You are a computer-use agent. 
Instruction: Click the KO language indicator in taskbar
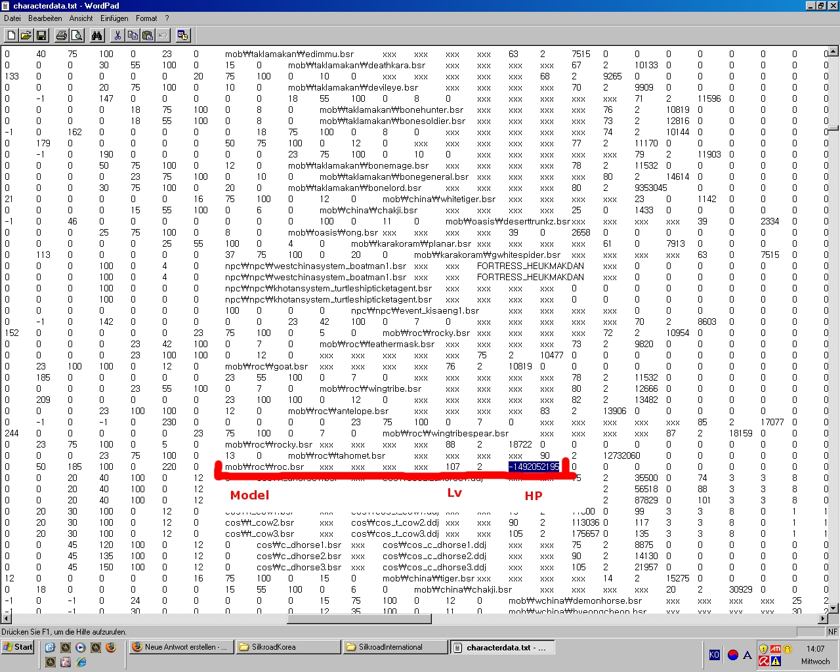click(715, 654)
